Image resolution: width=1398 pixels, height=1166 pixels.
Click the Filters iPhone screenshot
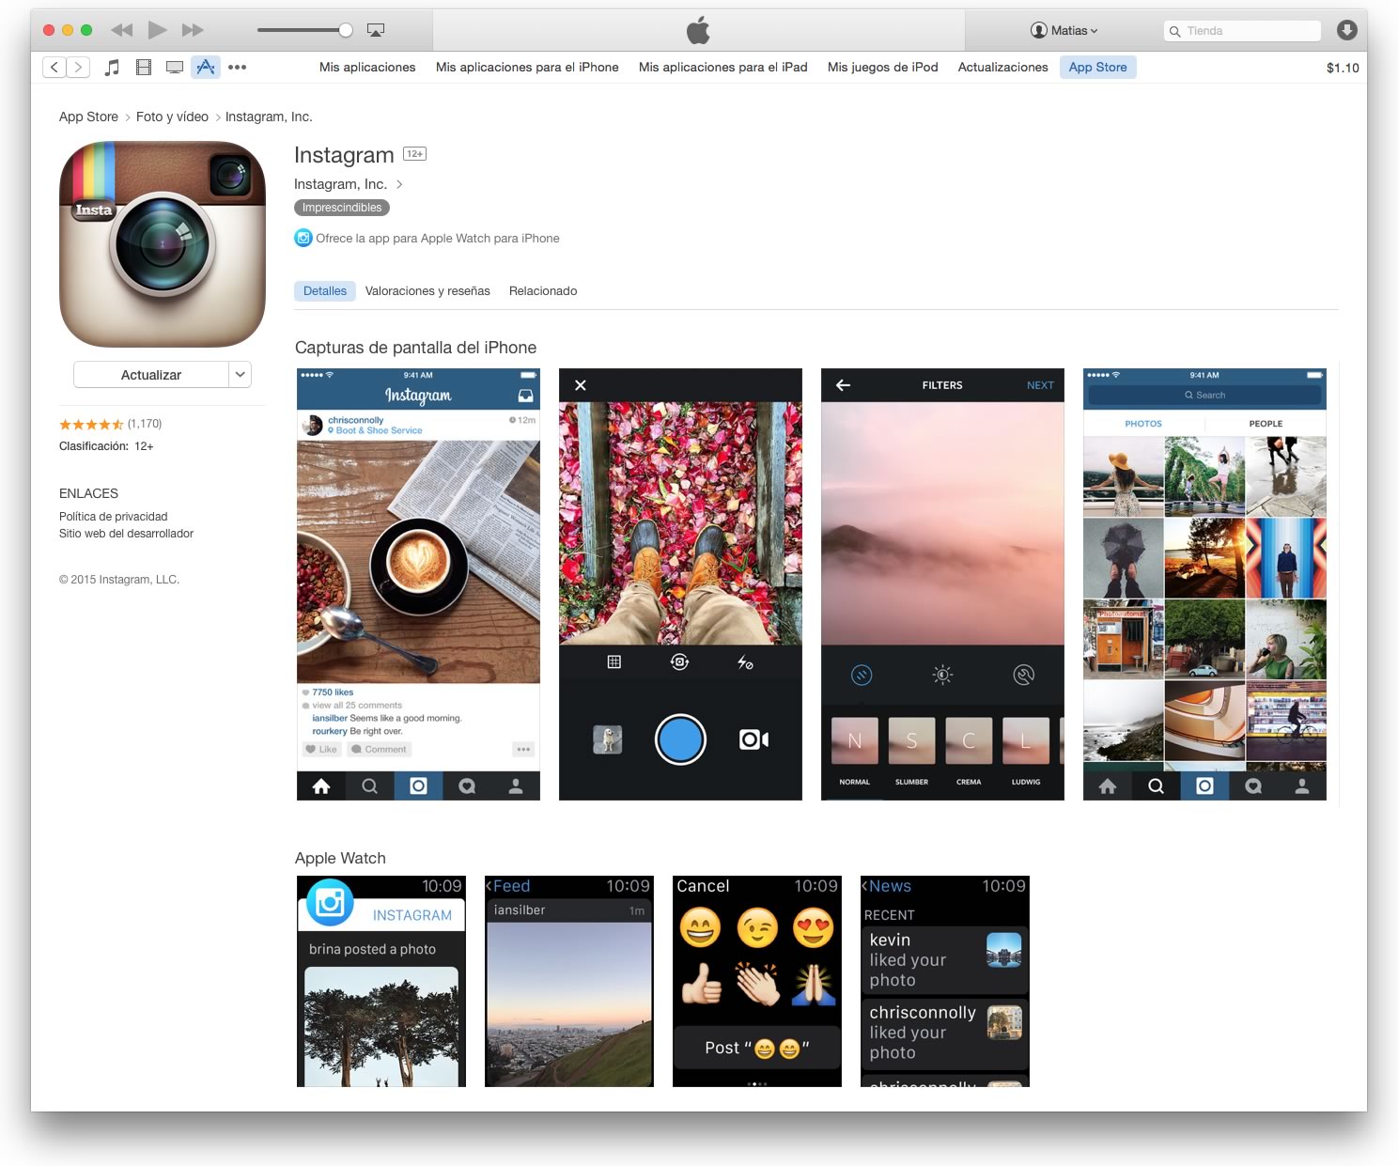(x=942, y=584)
